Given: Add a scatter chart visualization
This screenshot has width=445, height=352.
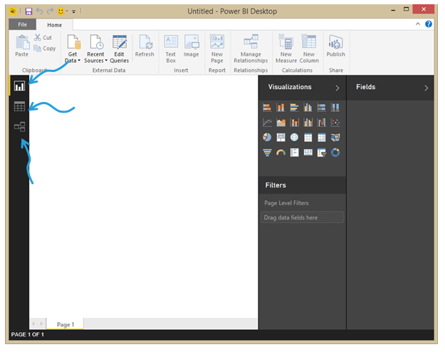Looking at the screenshot, I should coord(335,122).
